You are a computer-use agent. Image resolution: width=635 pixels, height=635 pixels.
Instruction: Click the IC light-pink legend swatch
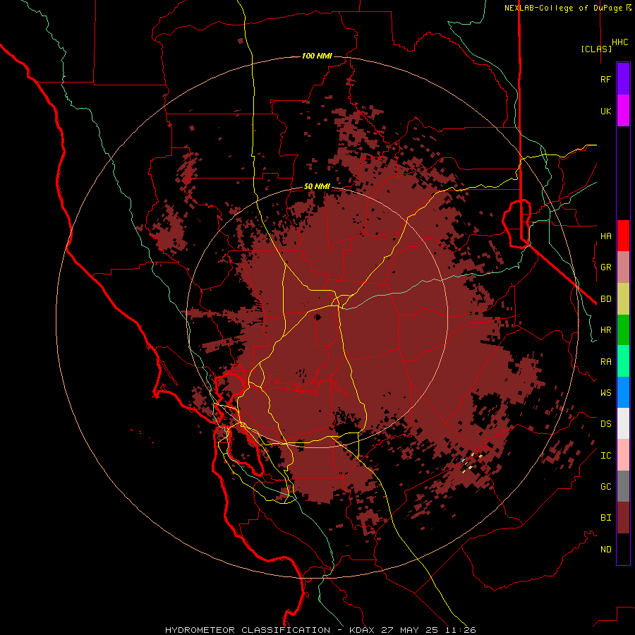623,455
